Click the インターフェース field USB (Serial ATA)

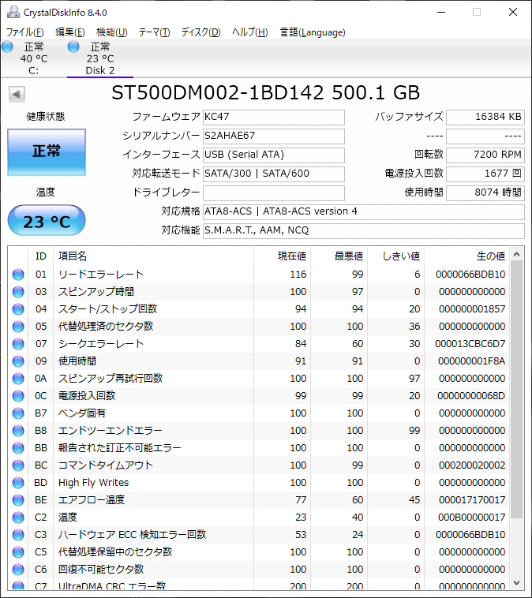click(x=274, y=155)
